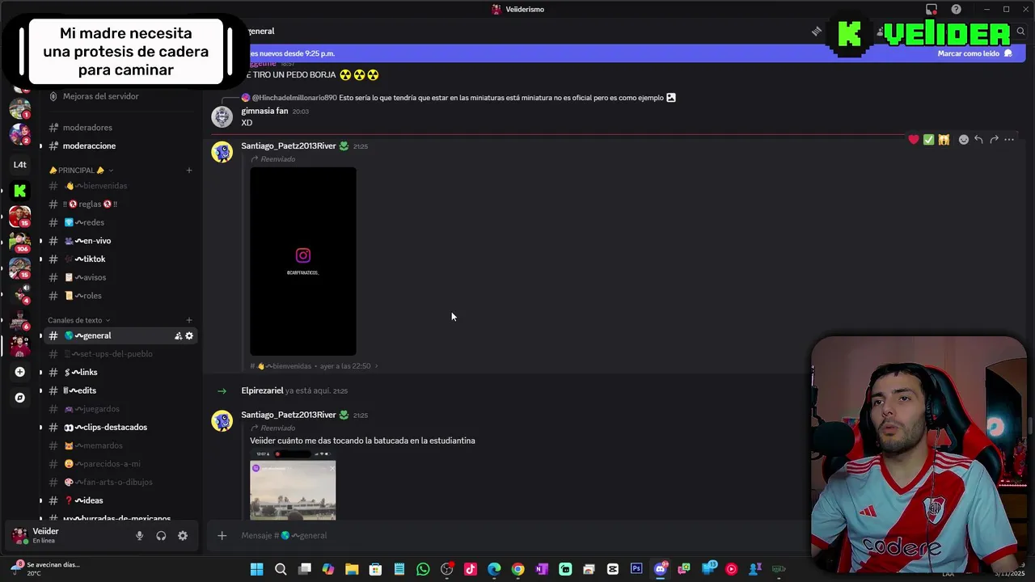Reply to Santiago's message with arrow icon

978,140
